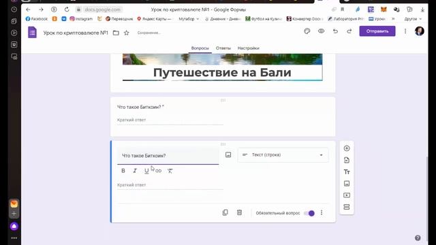
Task: Open the Instagram bookmark
Action: click(81, 19)
